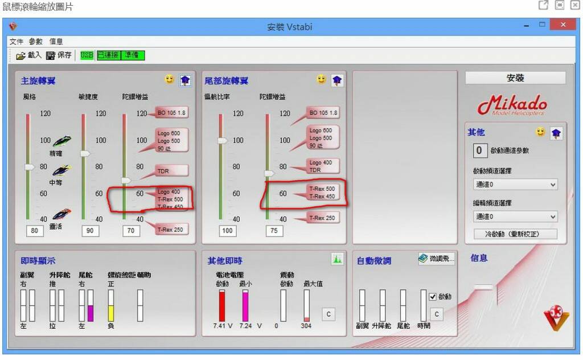This screenshot has height=360, width=583.
Task: Click the 啟動通道參數 field showing 0
Action: [x=479, y=150]
